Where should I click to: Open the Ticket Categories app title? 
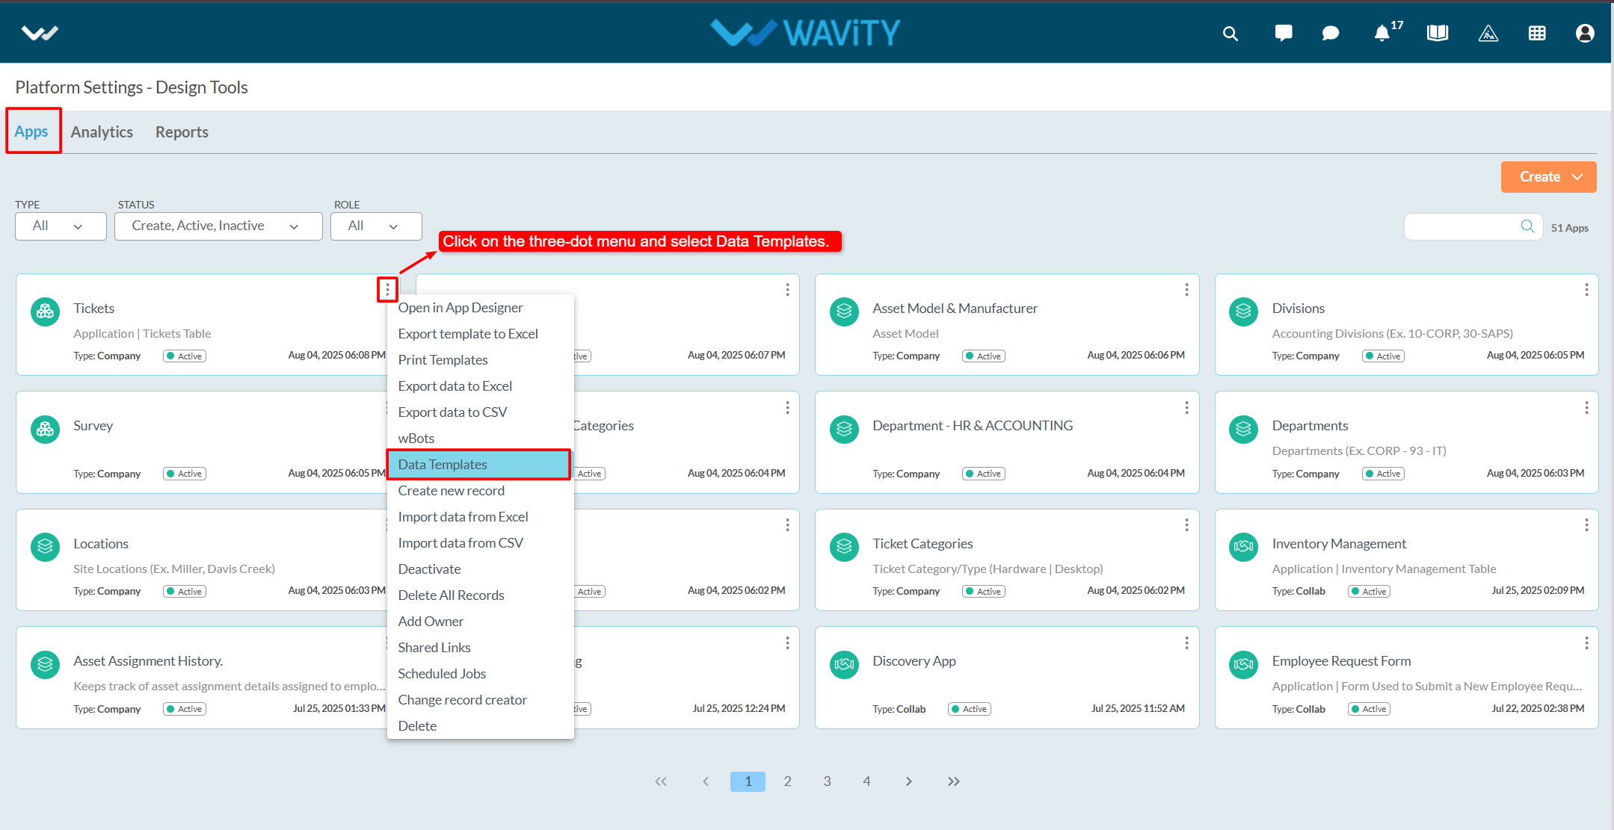922,544
